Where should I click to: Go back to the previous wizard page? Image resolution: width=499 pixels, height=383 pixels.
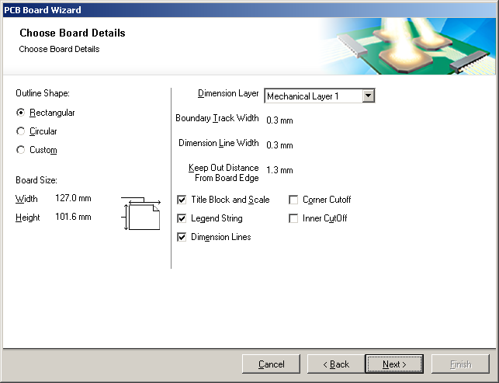point(336,364)
